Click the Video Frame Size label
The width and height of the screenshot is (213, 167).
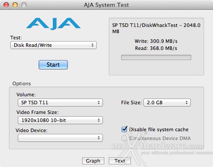(37, 112)
